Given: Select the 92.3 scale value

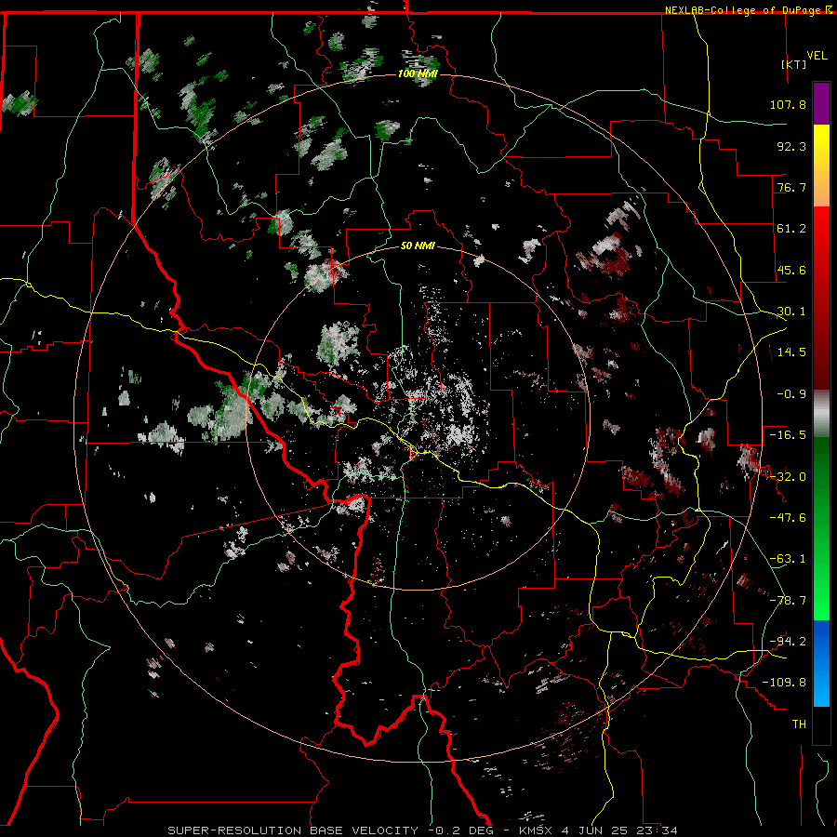Looking at the screenshot, I should 791,146.
